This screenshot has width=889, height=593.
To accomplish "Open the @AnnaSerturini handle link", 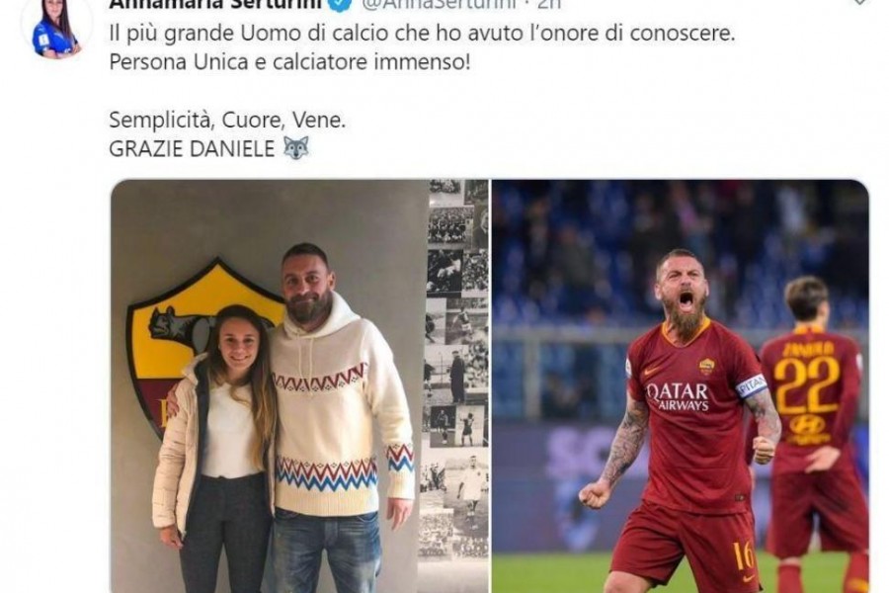I will coord(439,5).
